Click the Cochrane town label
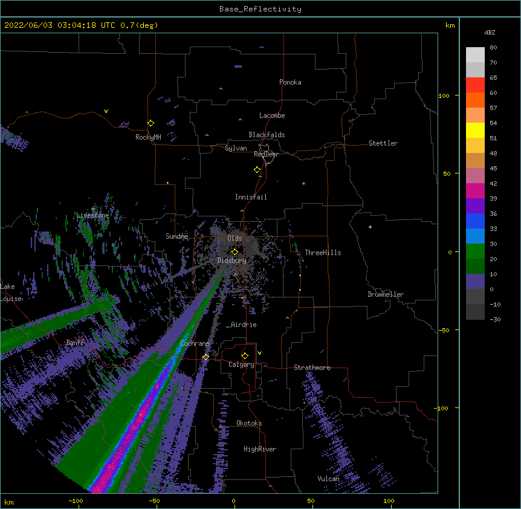Viewport: 521px width, 509px height. point(195,343)
